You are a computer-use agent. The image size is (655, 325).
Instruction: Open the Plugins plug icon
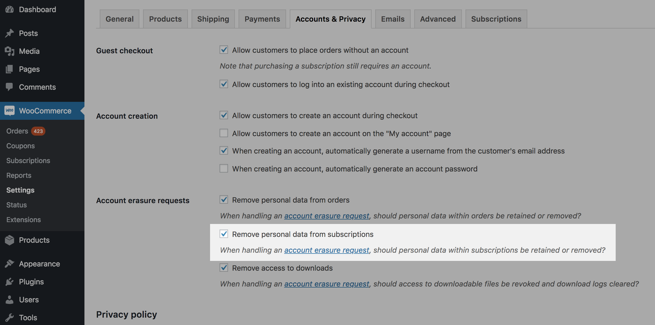tap(10, 282)
